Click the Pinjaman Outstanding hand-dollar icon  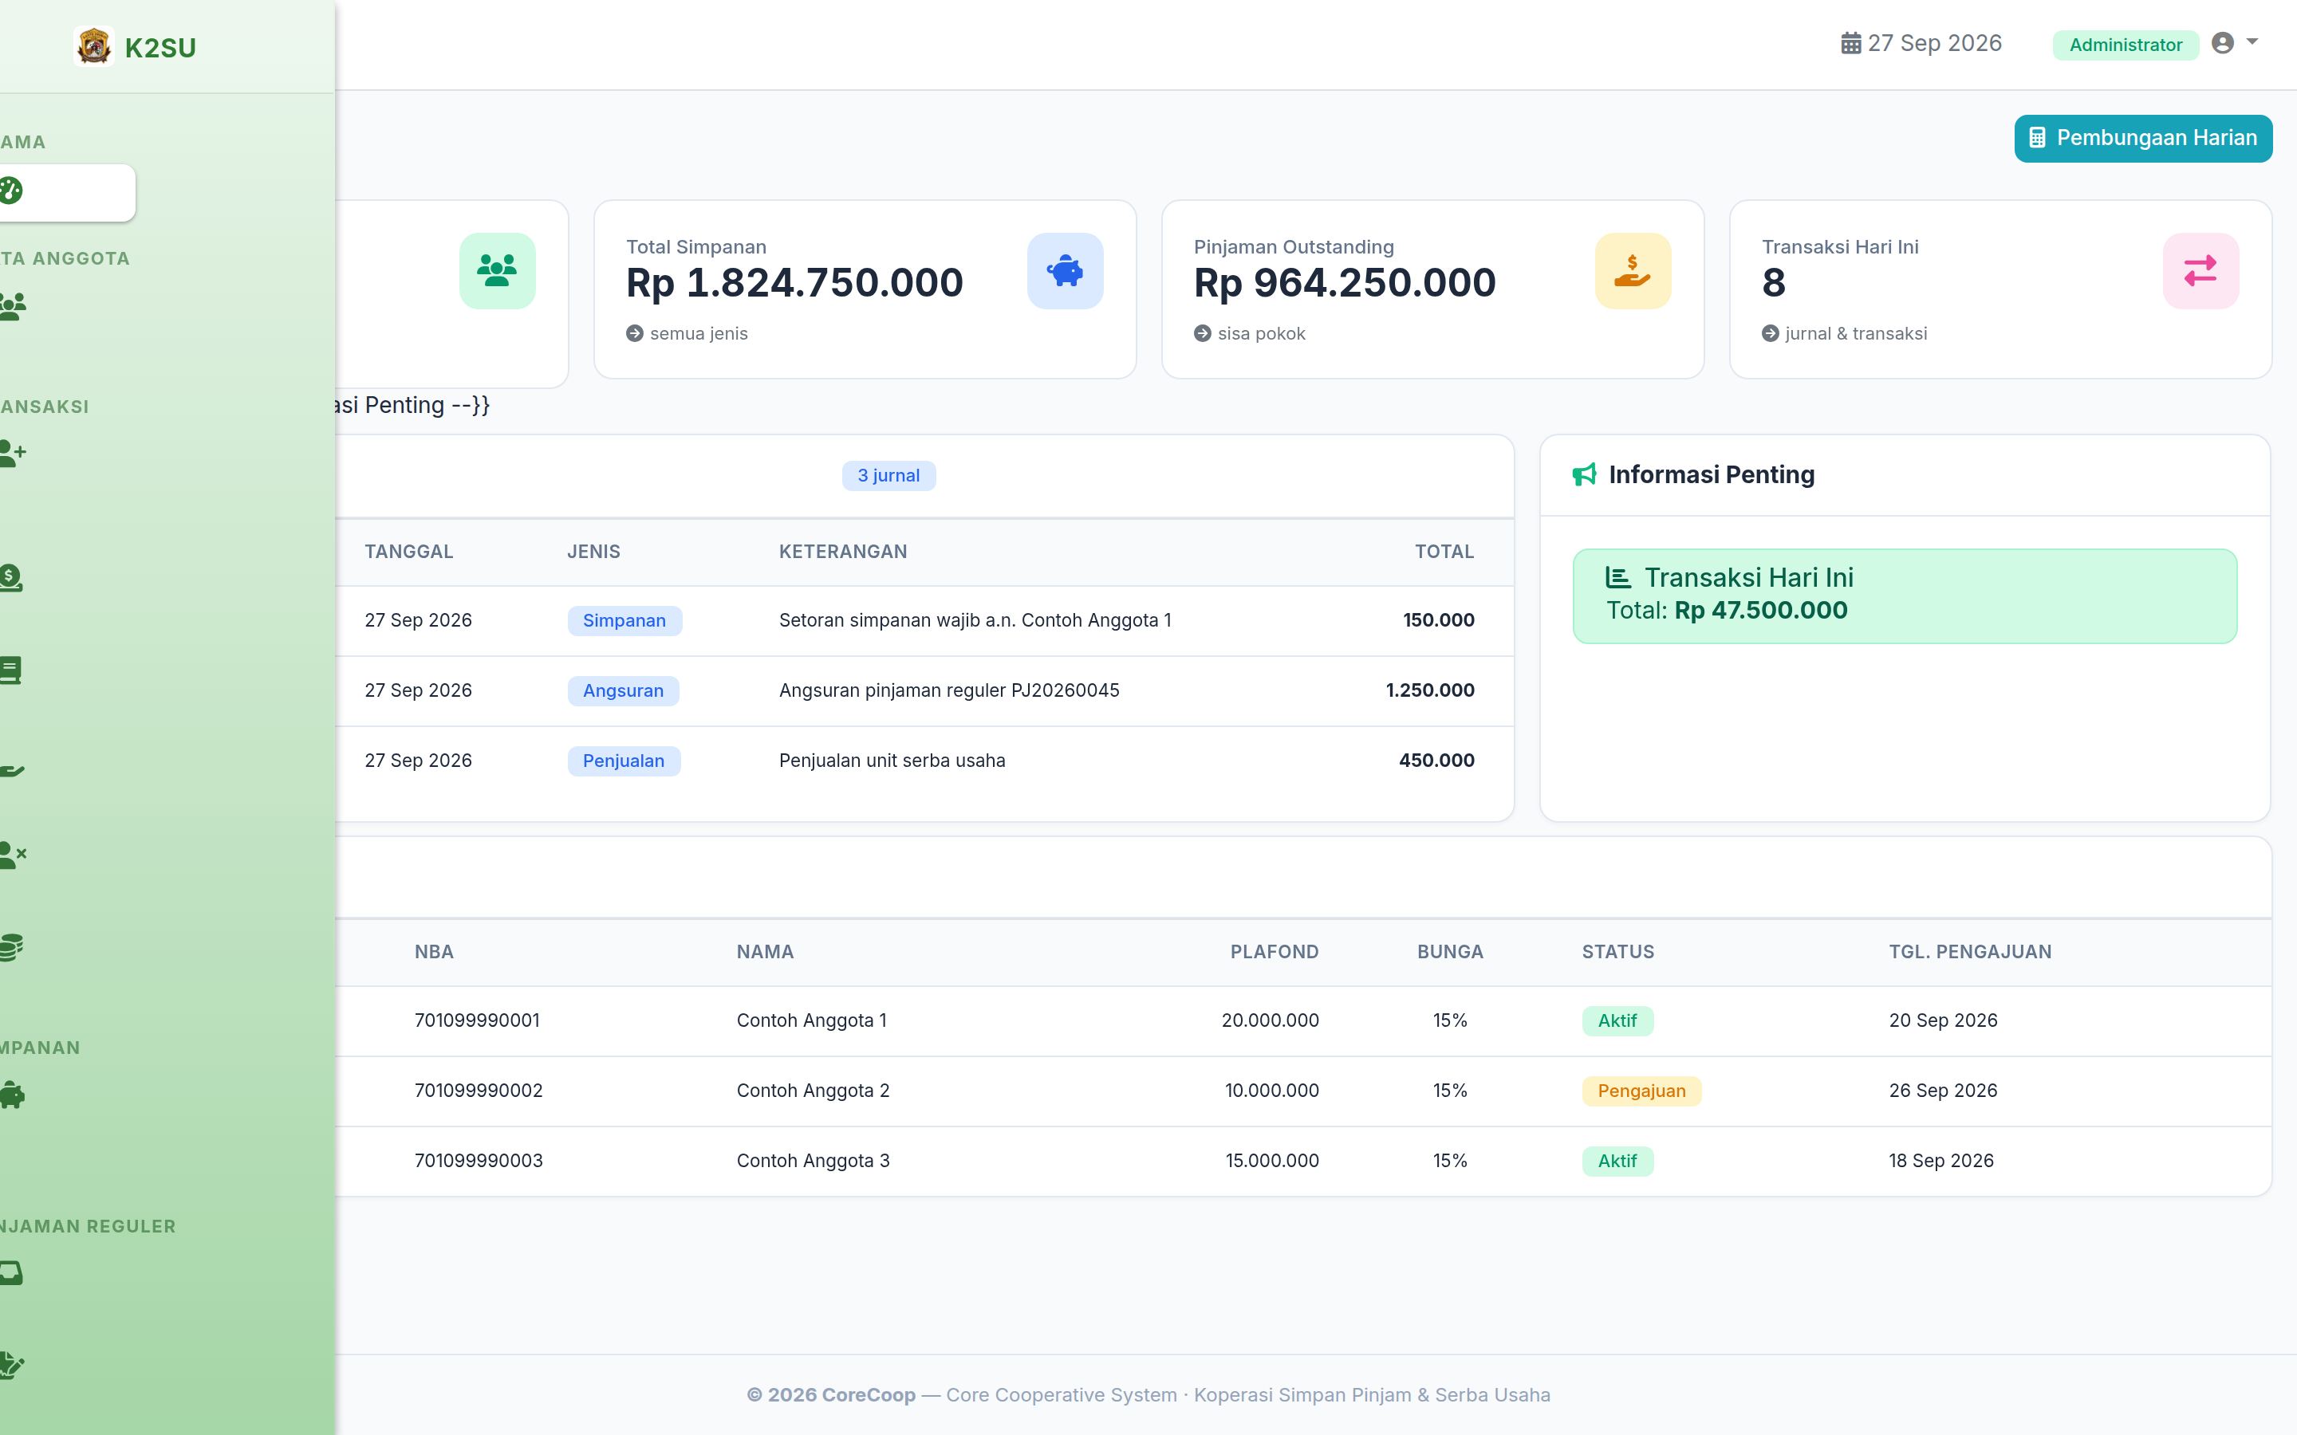(1633, 270)
